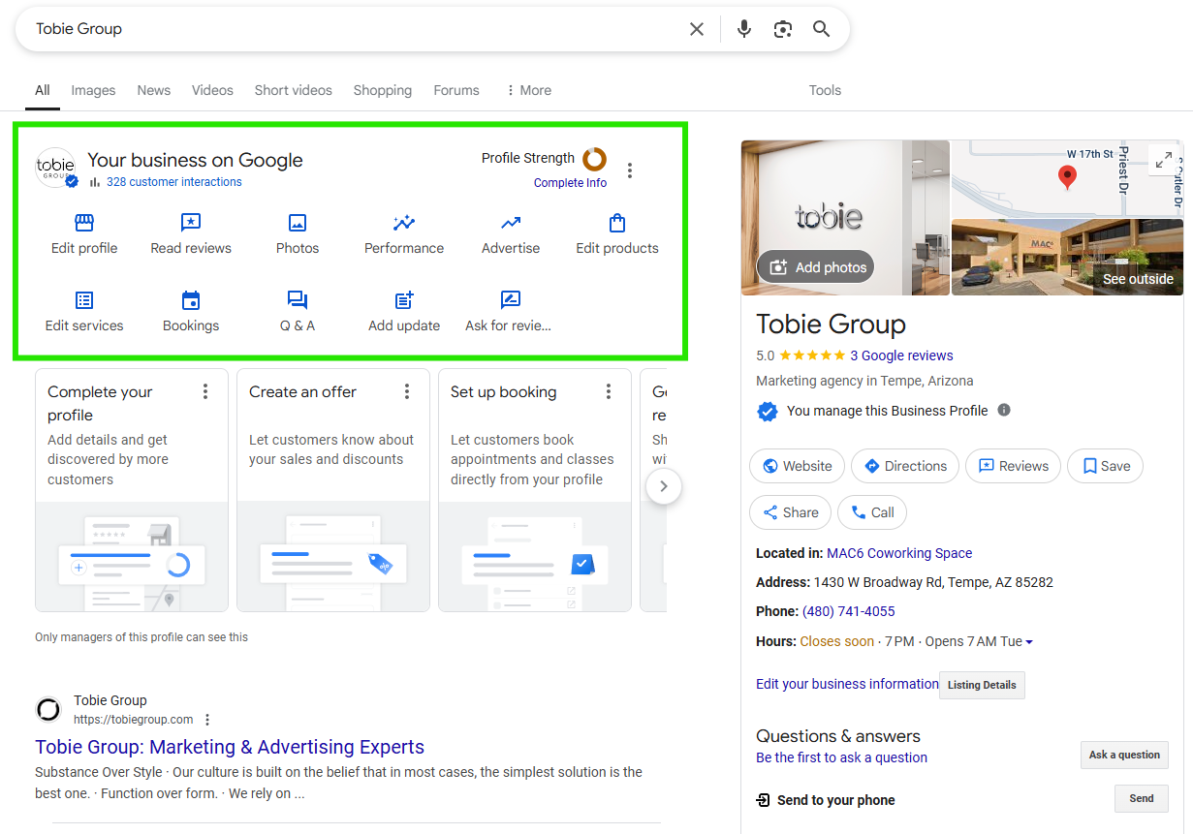The image size is (1193, 834).
Task: Click Add photos button on office image
Action: tap(816, 267)
